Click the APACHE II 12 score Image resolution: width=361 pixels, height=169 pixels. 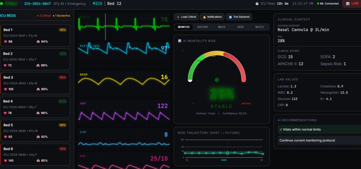click(x=290, y=64)
